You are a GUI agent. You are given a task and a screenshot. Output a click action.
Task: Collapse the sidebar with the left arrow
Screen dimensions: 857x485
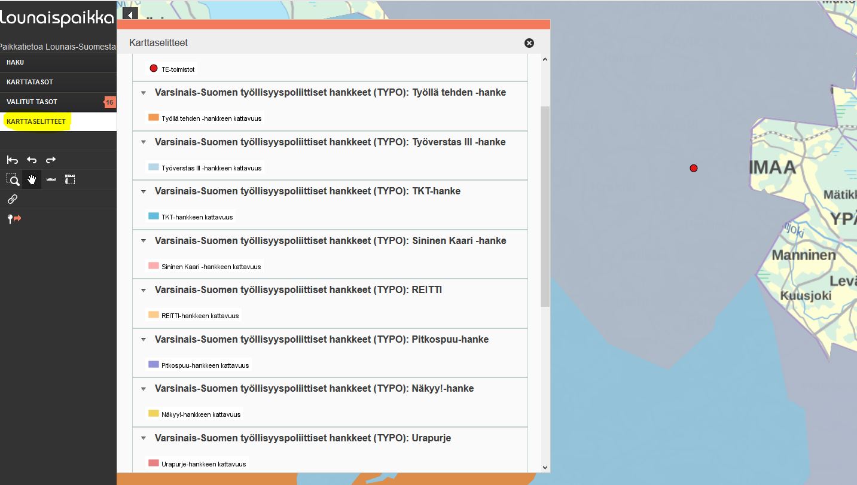point(130,14)
